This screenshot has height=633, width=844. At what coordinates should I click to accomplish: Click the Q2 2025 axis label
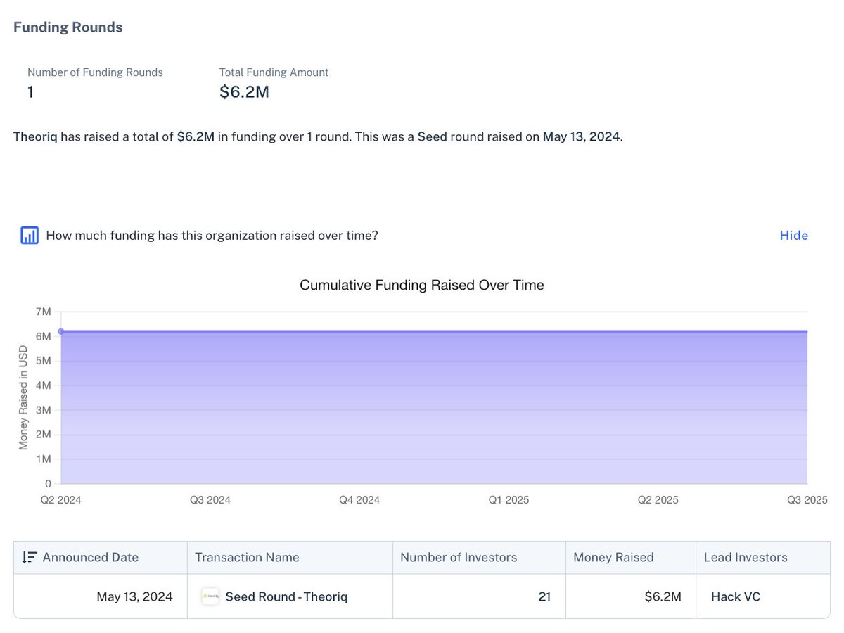pyautogui.click(x=658, y=500)
